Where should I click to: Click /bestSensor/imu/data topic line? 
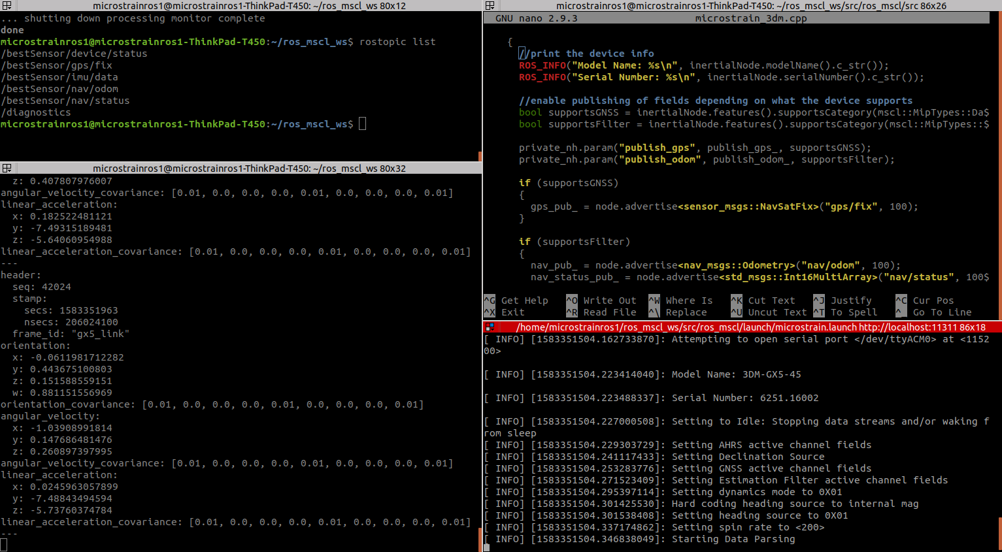coord(59,77)
